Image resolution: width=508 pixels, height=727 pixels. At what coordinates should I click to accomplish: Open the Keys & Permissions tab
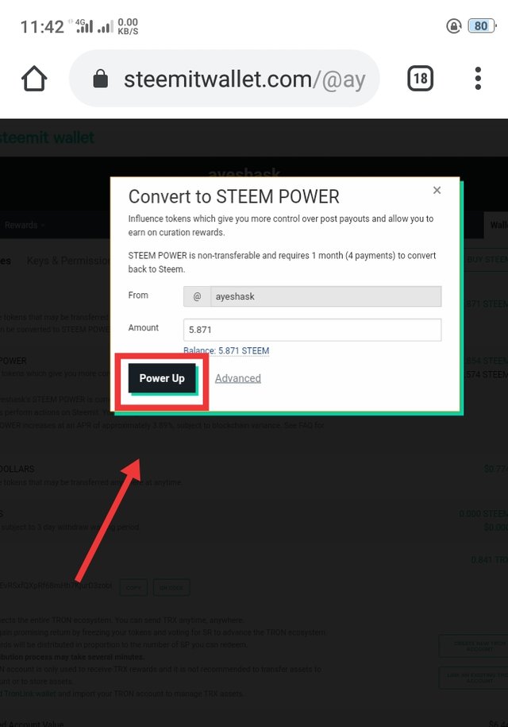(68, 261)
